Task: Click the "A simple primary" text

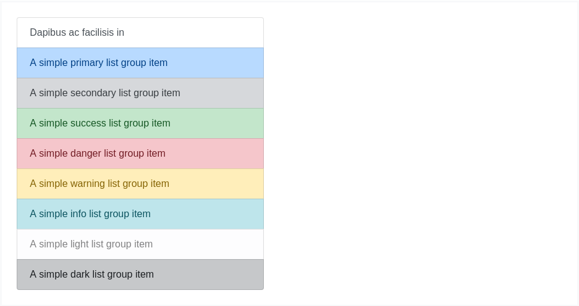Action: 65,63
